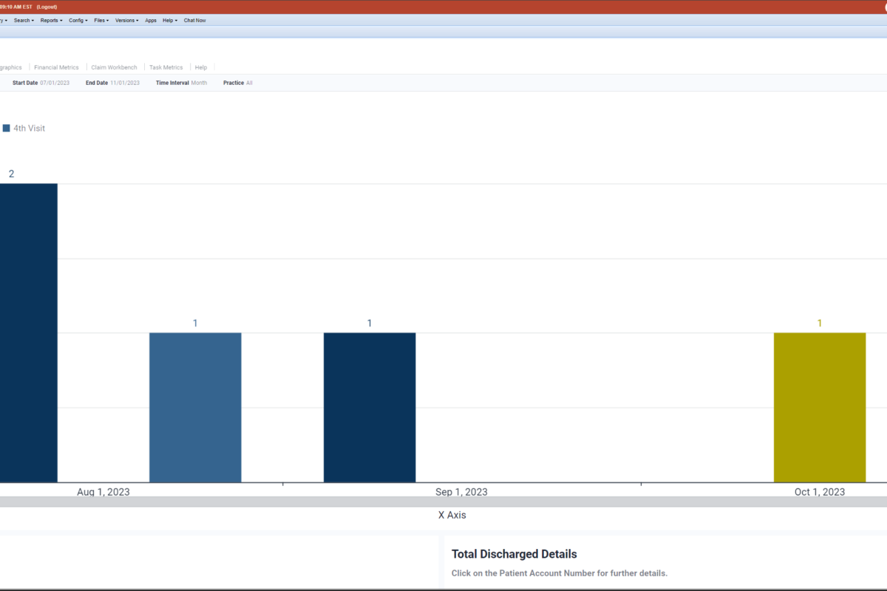Viewport: 887px width, 591px height.
Task: Switch to the Financial Metrics tab
Action: pos(56,67)
